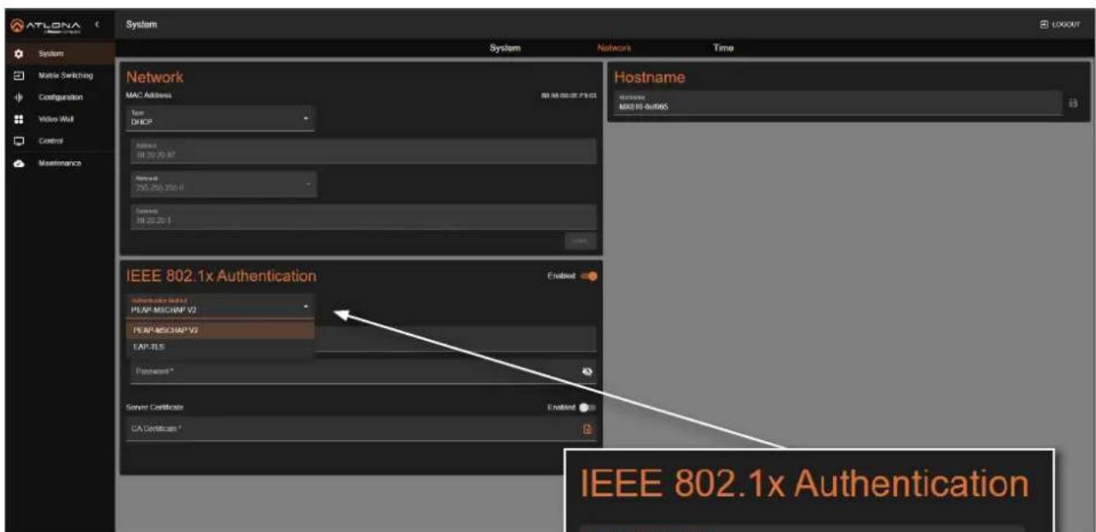This screenshot has width=1096, height=532.
Task: Click the Video Wall grid icon
Action: pyautogui.click(x=18, y=119)
